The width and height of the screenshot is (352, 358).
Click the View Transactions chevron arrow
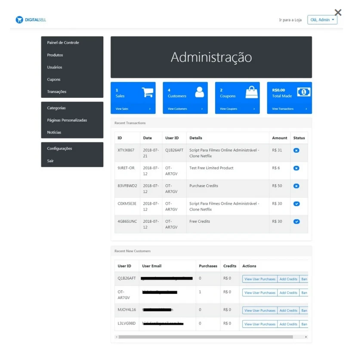[306, 109]
